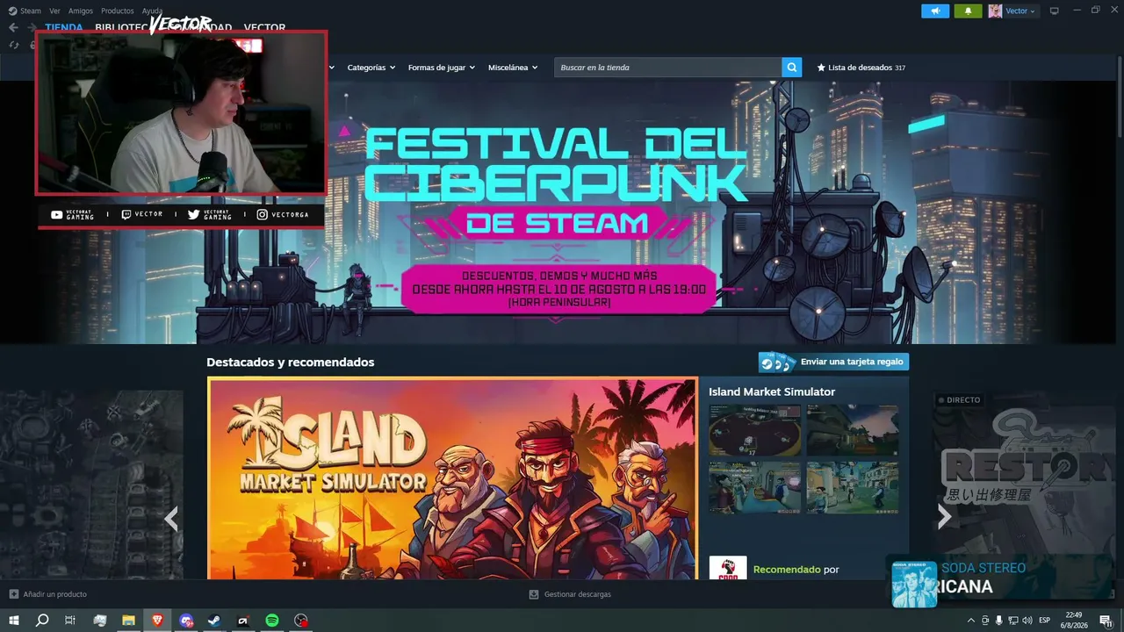The image size is (1124, 632).
Task: Go to the VECTOR profile tab
Action: pyautogui.click(x=264, y=27)
